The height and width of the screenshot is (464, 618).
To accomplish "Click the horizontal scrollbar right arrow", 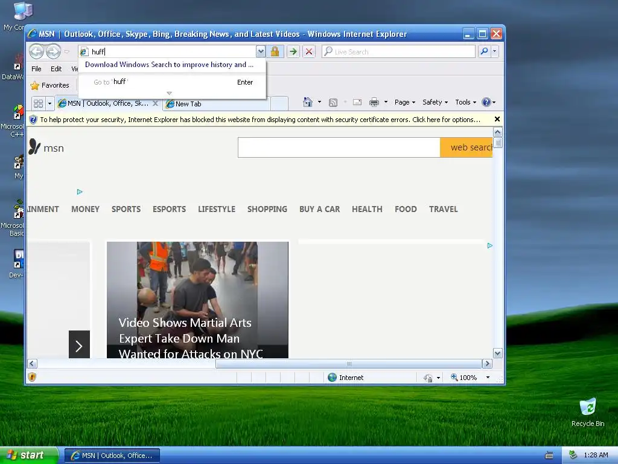I will point(487,363).
